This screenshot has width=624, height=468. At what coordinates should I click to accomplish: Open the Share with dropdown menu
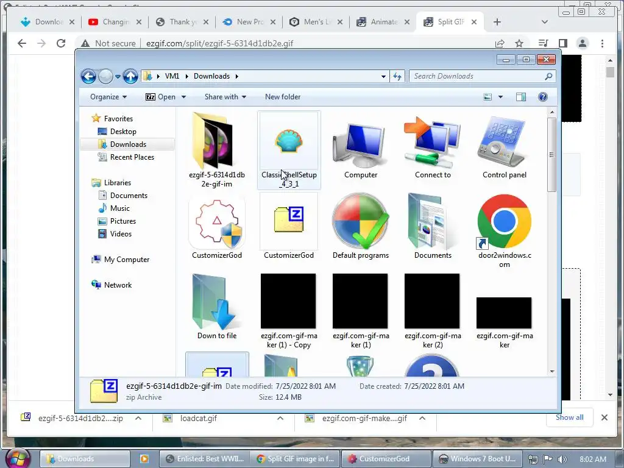[225, 97]
